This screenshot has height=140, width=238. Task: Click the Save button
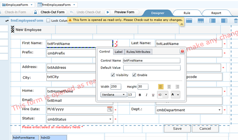pyautogui.click(x=177, y=128)
